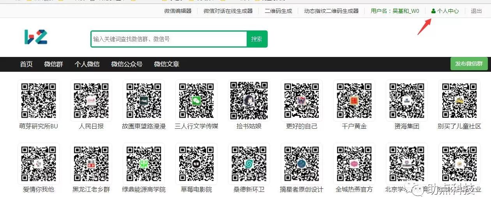Select 微信文章 navigation item
The width and height of the screenshot is (491, 211).
coord(166,64)
